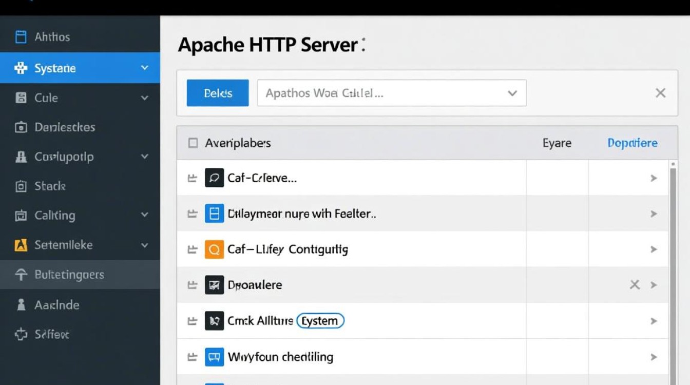
Task: Click the Eystem tag badge
Action: click(320, 321)
